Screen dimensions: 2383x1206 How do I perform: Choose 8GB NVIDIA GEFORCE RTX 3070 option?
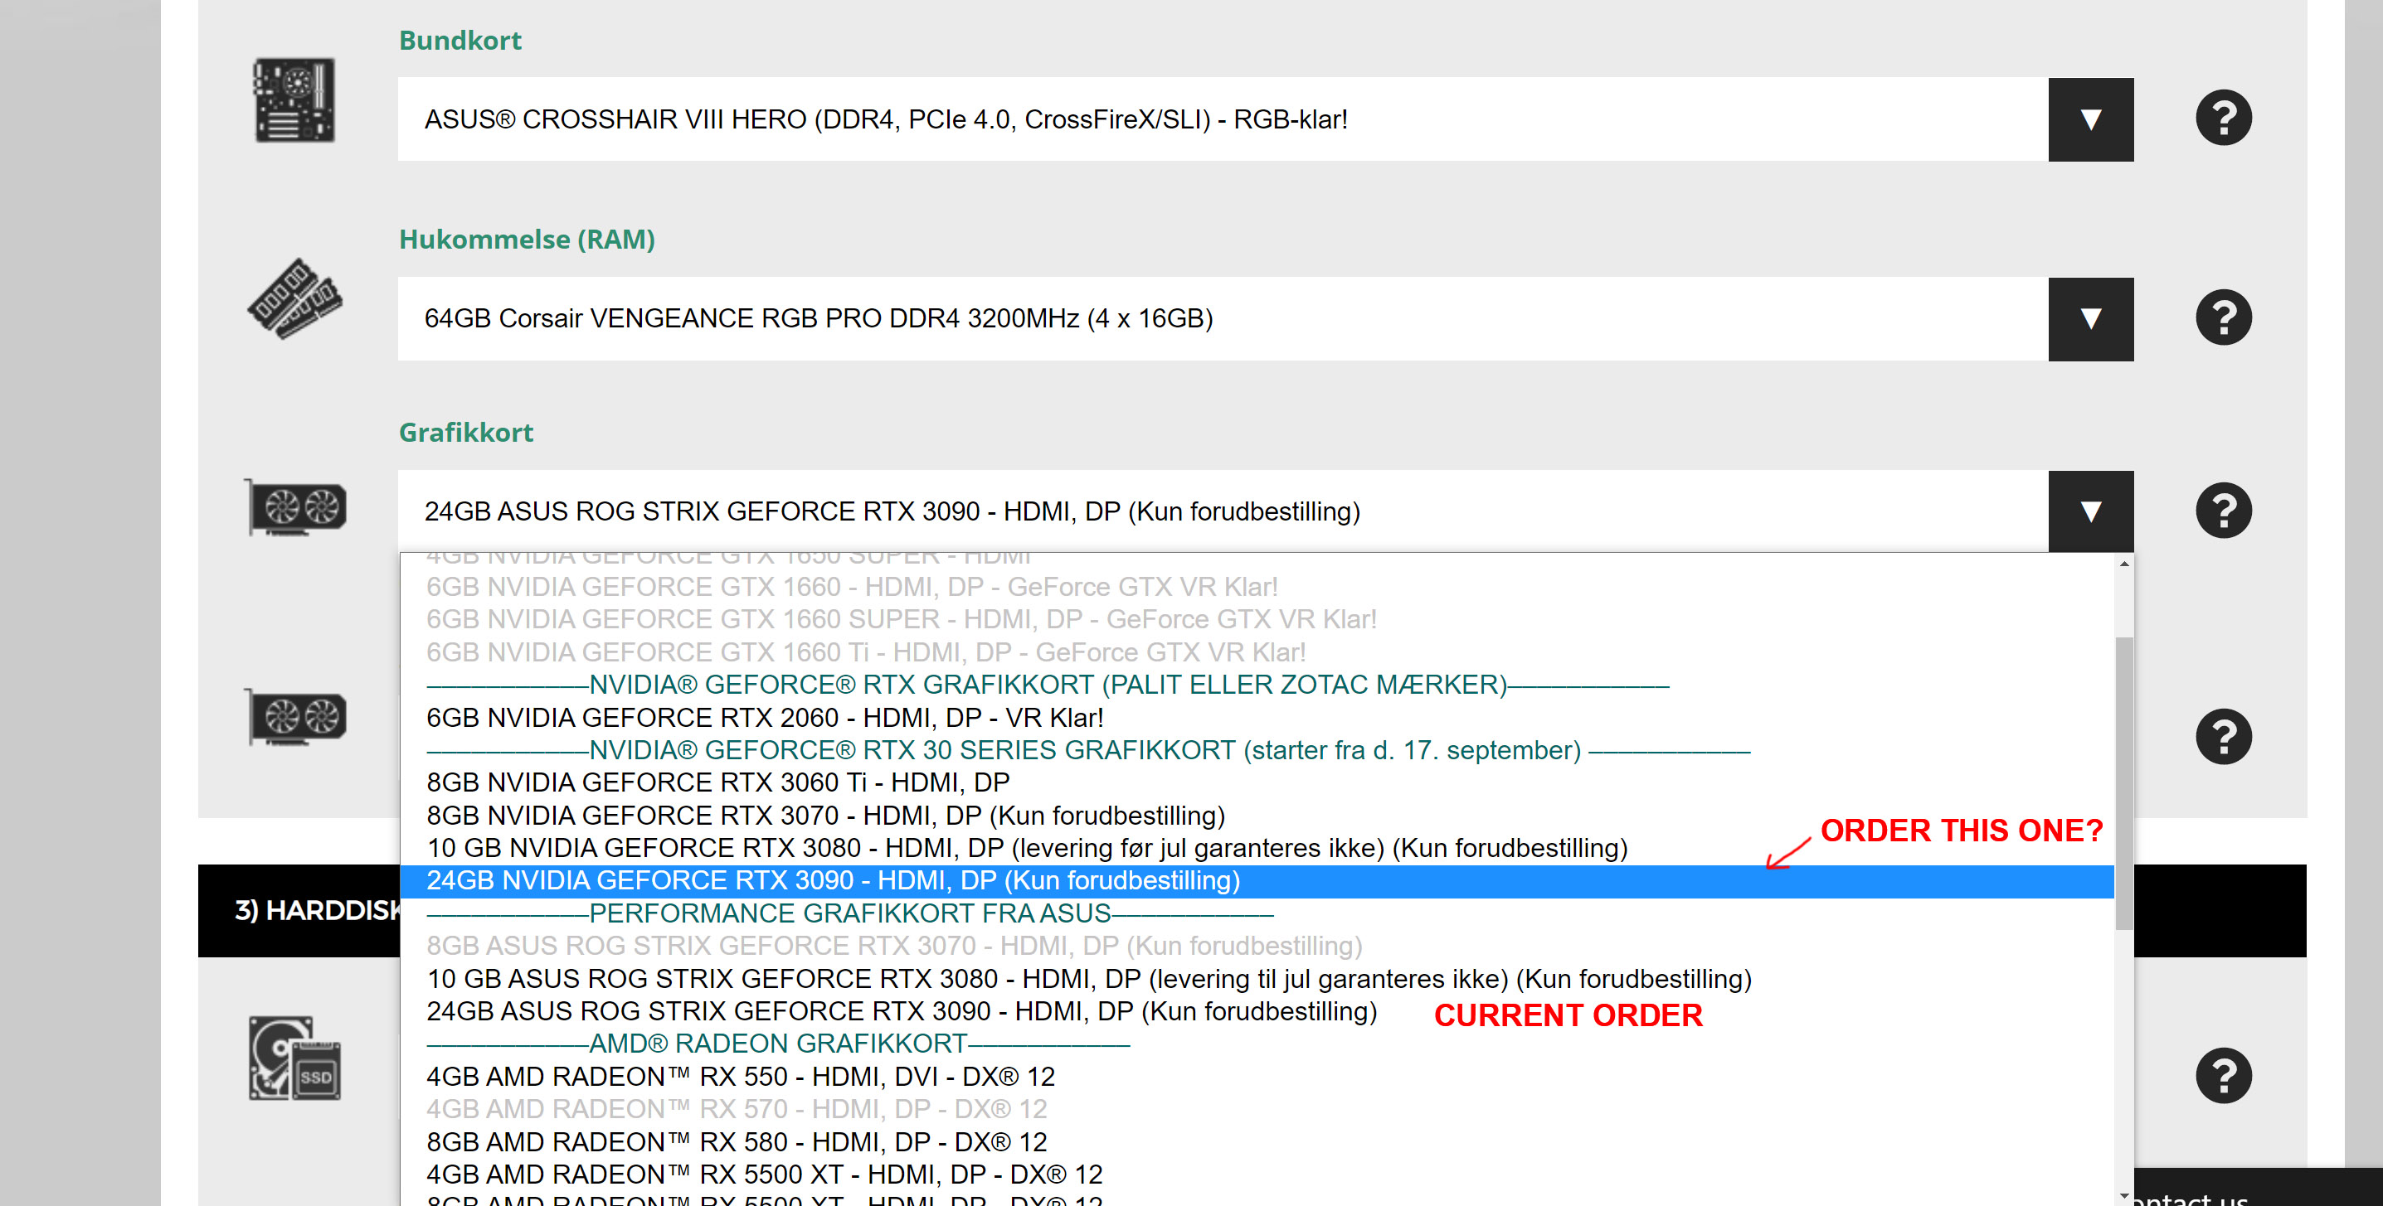tap(1257, 815)
